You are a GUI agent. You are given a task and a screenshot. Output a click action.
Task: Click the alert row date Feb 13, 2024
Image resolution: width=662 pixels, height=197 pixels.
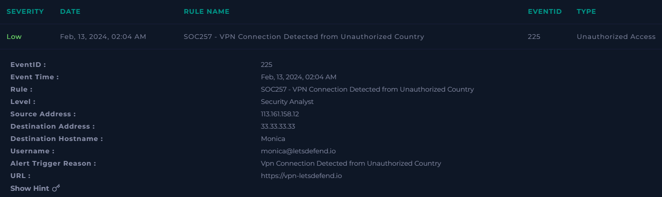pyautogui.click(x=103, y=37)
